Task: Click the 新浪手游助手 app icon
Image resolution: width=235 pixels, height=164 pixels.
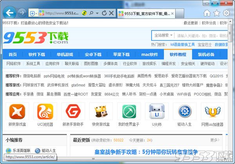Action: [73, 111]
